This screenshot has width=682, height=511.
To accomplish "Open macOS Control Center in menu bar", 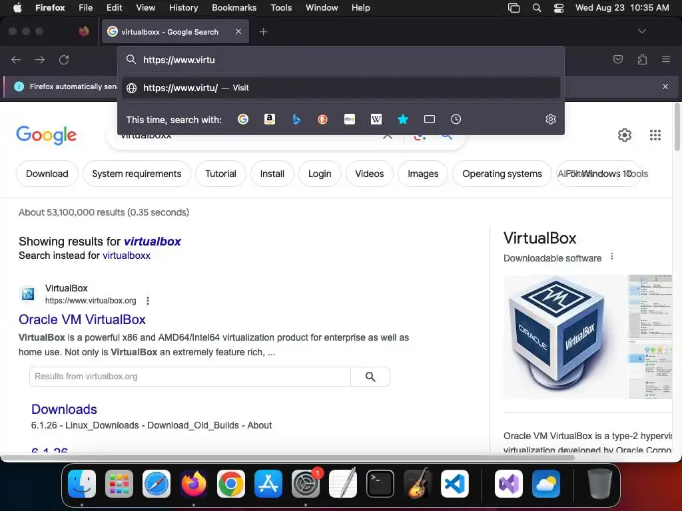I will (x=559, y=7).
